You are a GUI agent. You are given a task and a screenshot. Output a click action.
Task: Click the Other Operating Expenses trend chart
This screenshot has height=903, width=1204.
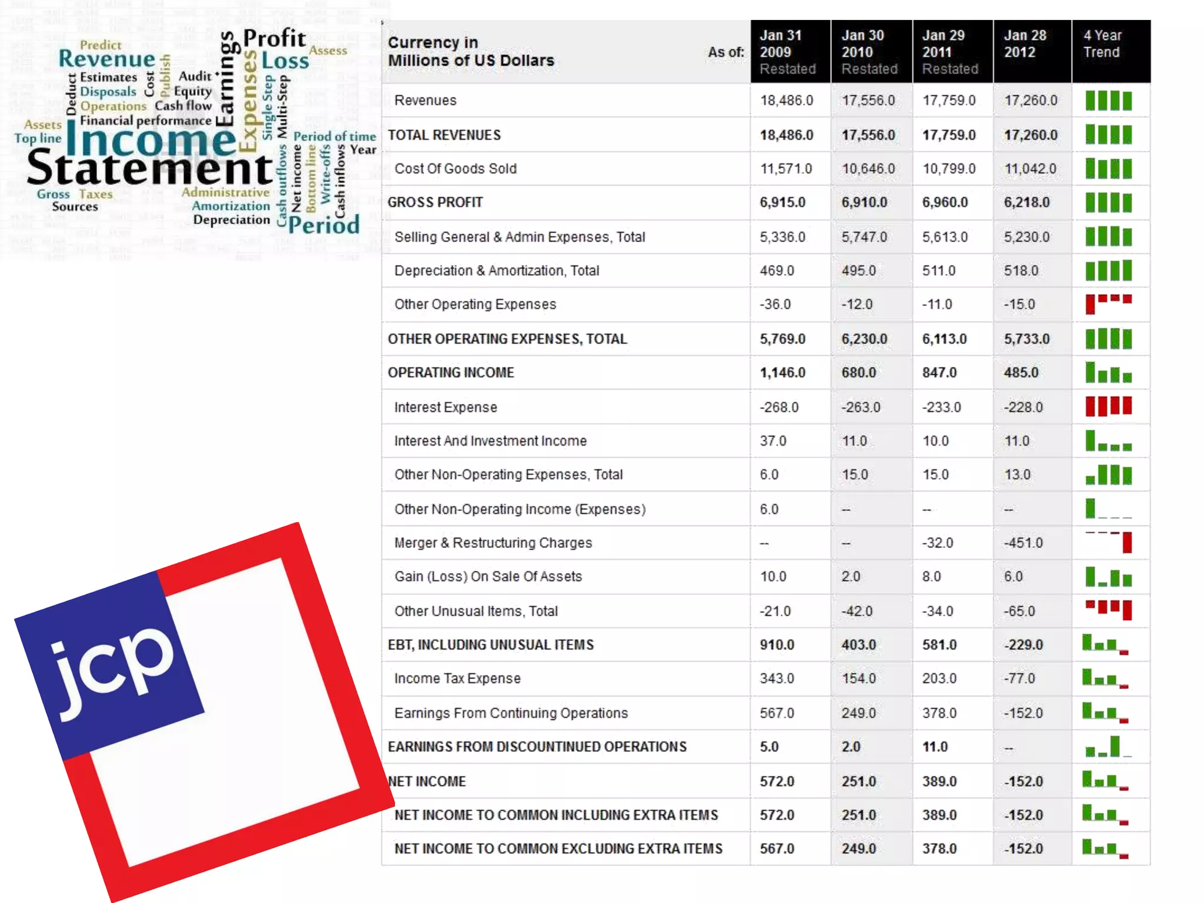tap(1108, 304)
